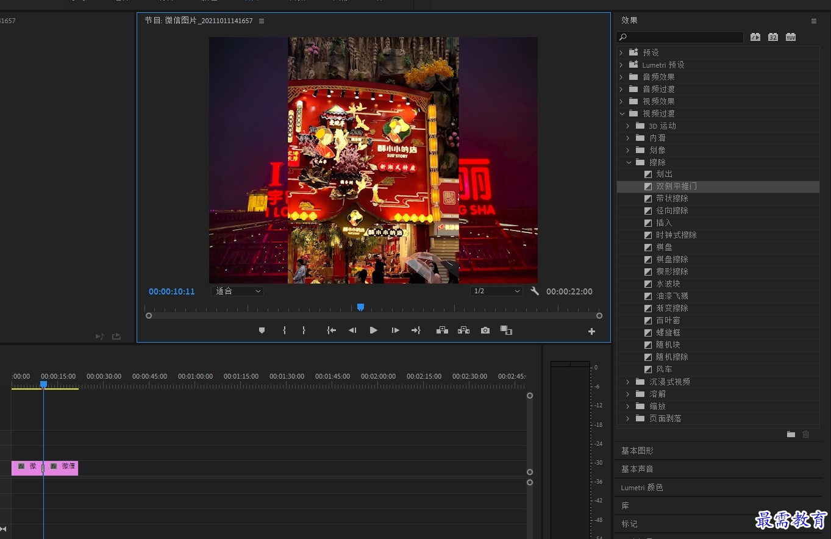Collapse the 擦除 folder
The height and width of the screenshot is (539, 831).
(x=629, y=162)
